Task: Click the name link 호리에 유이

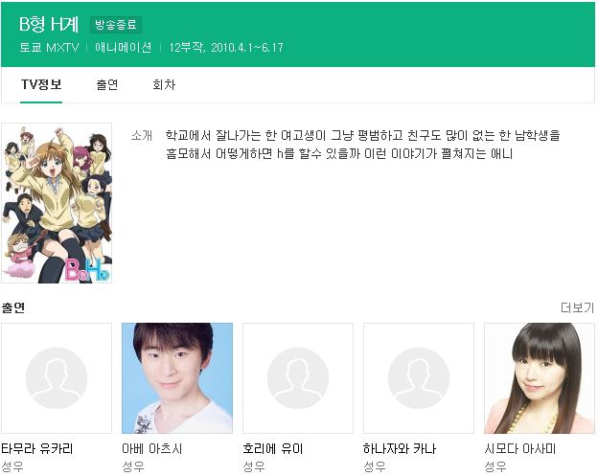Action: (273, 448)
